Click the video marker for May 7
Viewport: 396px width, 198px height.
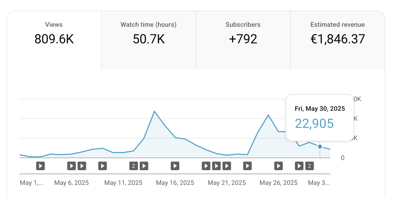click(82, 166)
